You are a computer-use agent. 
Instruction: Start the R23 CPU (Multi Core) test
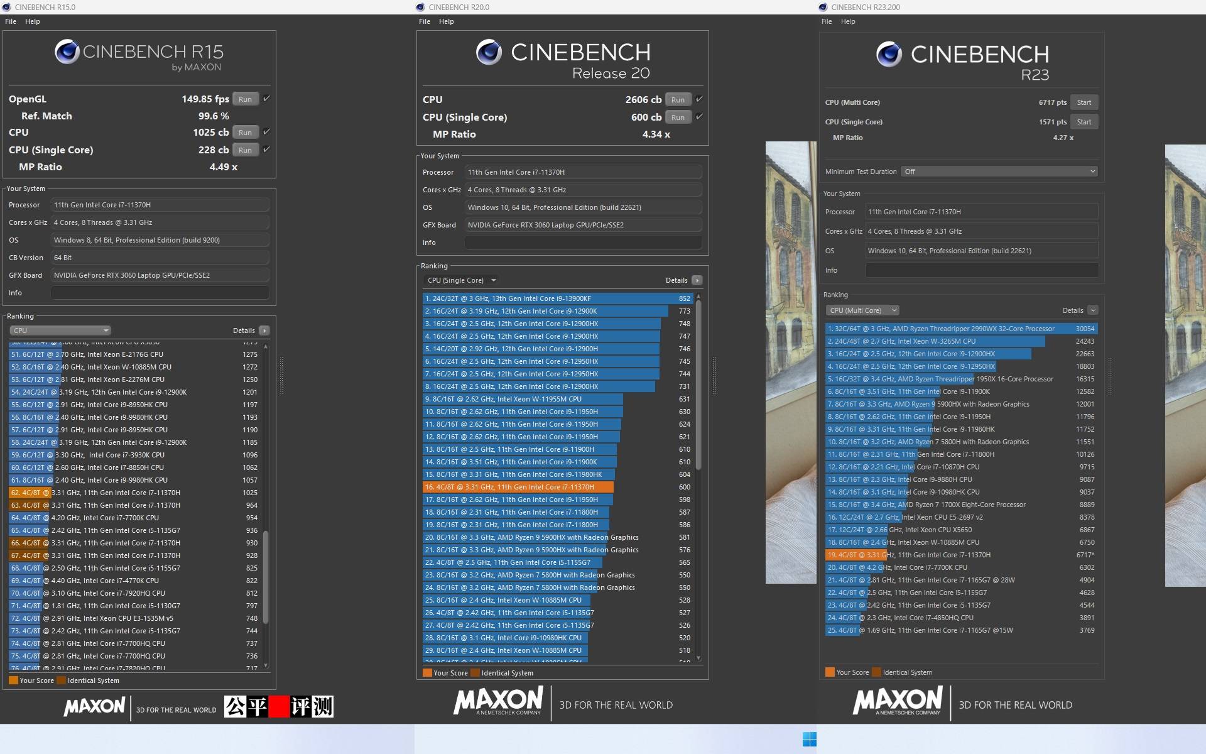pos(1084,102)
